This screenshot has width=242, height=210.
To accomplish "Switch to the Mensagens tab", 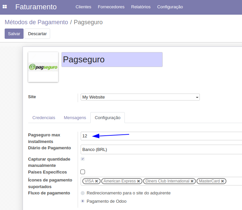I will pos(75,118).
